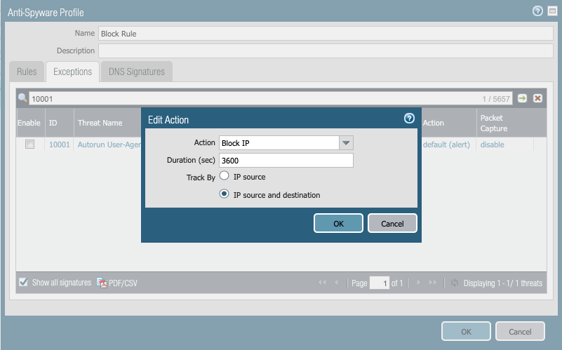Click default (alert) action link

click(446, 144)
